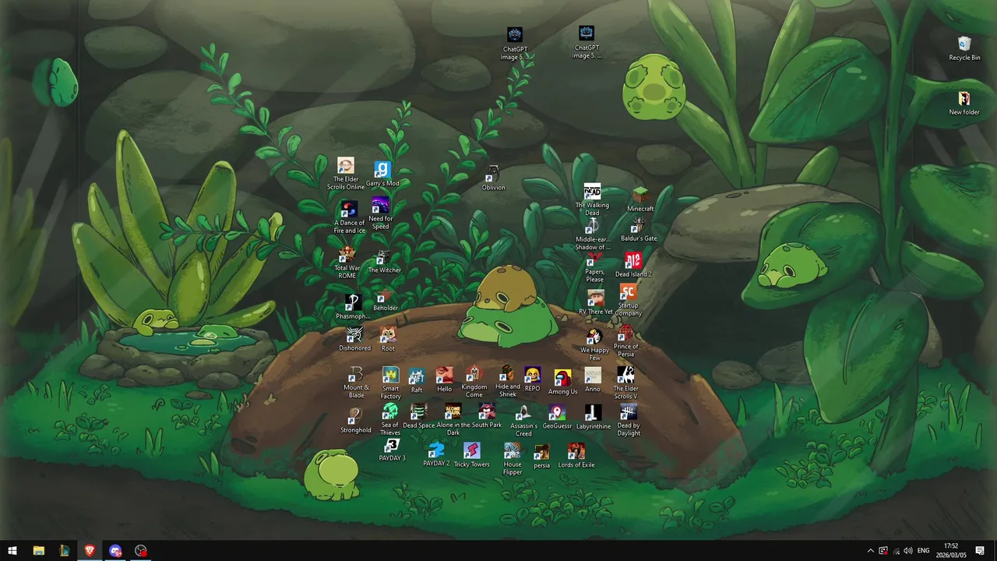Screen dimensions: 997x561
Task: Select the Dishonored desktop shortcut
Action: 354,339
